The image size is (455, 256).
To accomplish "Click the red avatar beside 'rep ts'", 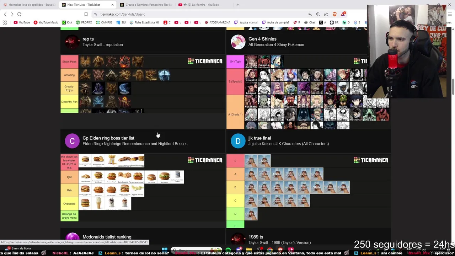I will pyautogui.click(x=72, y=42).
